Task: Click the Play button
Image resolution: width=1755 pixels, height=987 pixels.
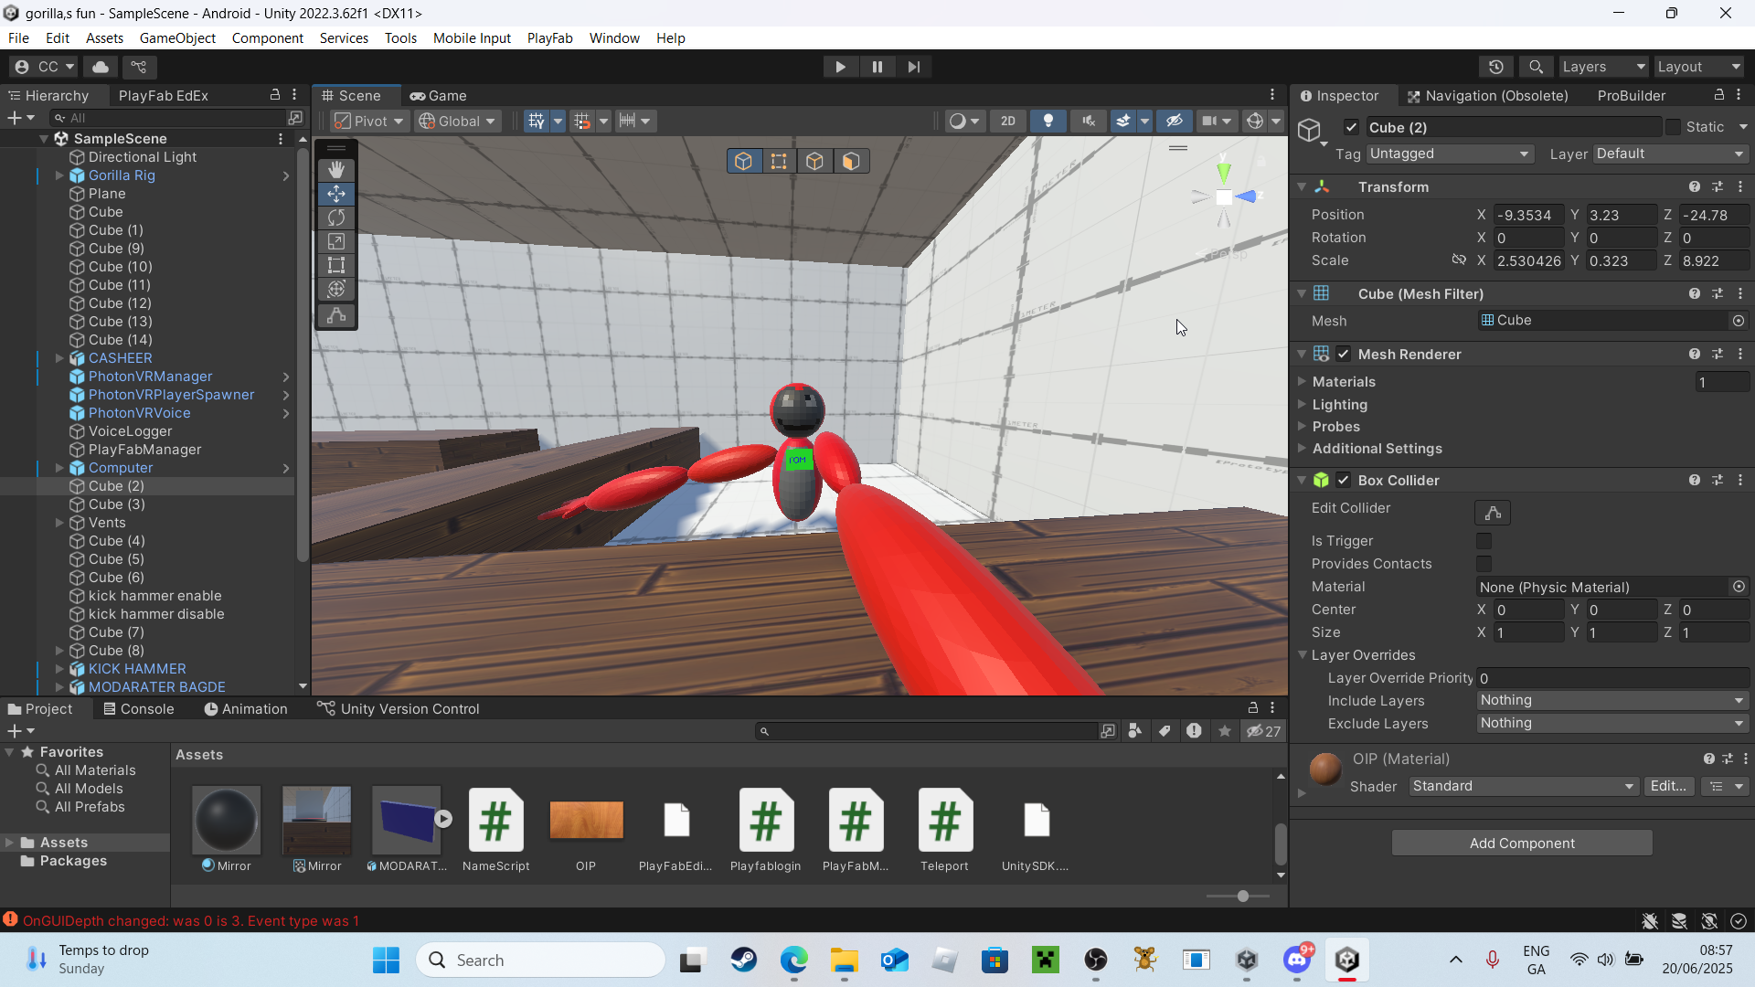Action: coord(840,67)
